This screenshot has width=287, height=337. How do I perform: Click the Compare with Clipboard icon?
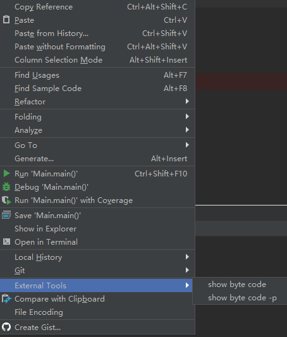click(x=6, y=298)
